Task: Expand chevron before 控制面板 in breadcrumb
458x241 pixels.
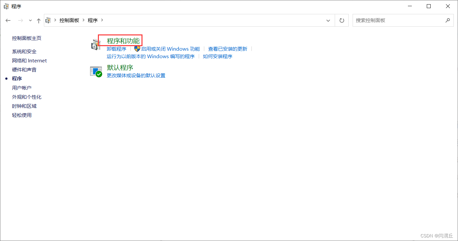Action: (x=55, y=20)
